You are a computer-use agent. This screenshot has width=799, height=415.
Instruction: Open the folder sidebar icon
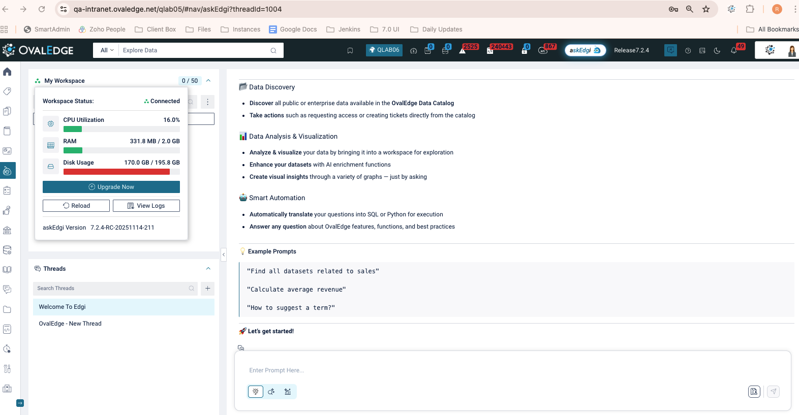pyautogui.click(x=7, y=309)
